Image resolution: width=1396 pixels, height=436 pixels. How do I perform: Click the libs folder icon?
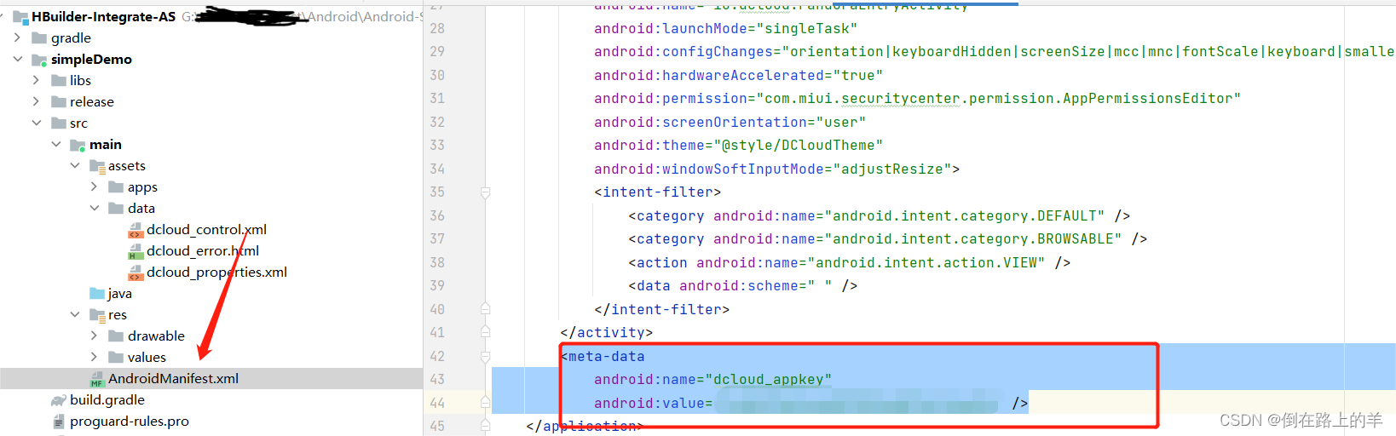(x=59, y=80)
